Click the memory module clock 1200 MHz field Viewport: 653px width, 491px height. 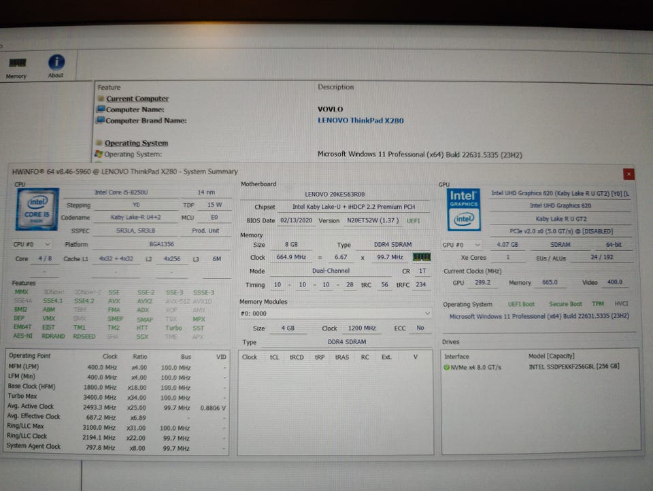(361, 328)
